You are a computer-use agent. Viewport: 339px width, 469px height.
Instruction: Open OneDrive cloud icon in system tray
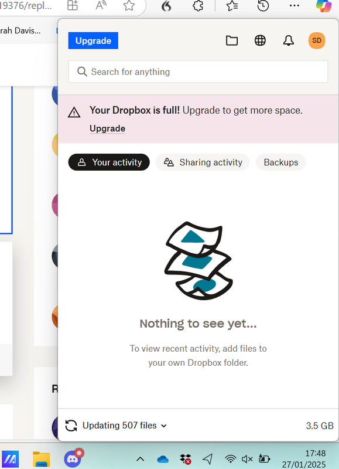tap(163, 459)
